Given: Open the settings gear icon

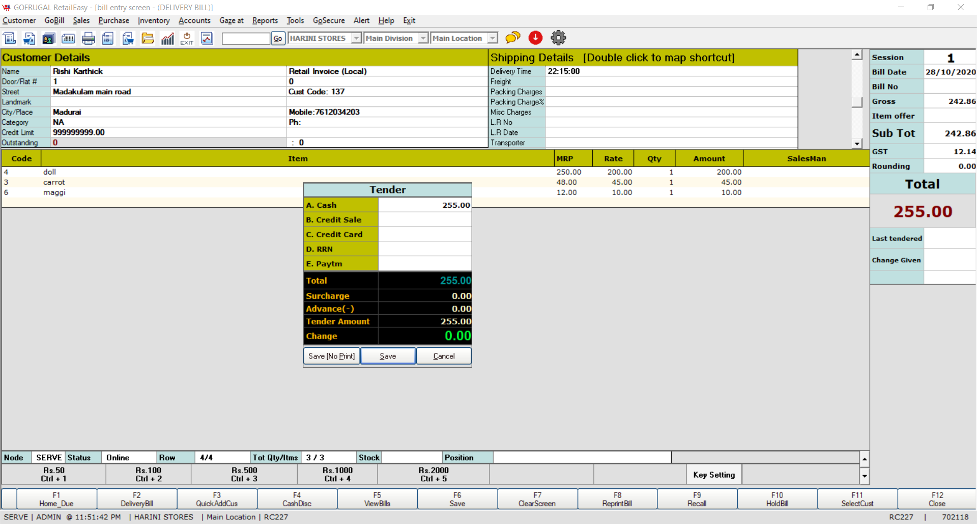Looking at the screenshot, I should [558, 38].
